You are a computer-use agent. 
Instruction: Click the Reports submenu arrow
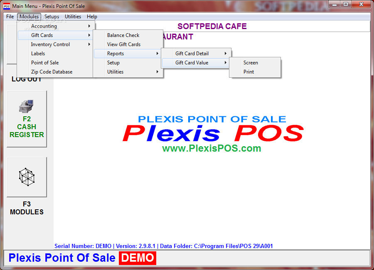pyautogui.click(x=157, y=54)
